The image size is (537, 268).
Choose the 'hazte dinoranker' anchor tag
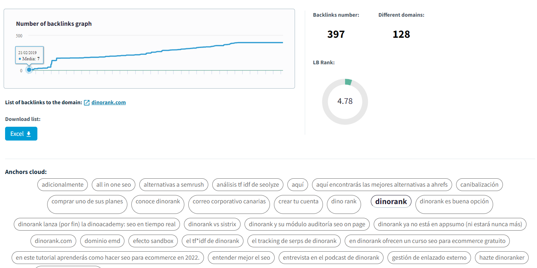502,257
